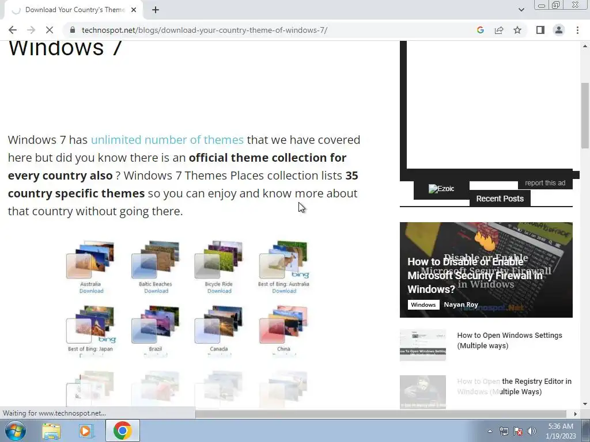This screenshot has height=442, width=590.
Task: Open the unlimited number of themes link
Action: [167, 140]
